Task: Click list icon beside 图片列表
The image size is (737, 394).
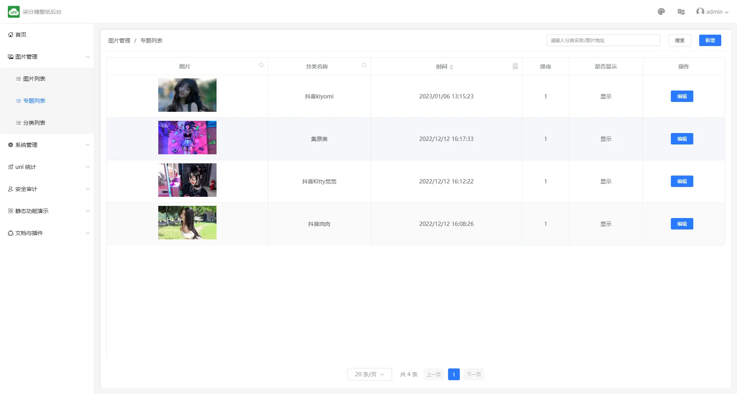Action: tap(18, 79)
